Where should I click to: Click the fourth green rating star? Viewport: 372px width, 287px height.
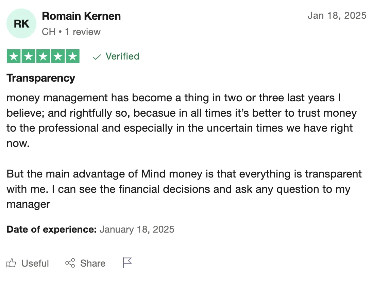(x=58, y=56)
